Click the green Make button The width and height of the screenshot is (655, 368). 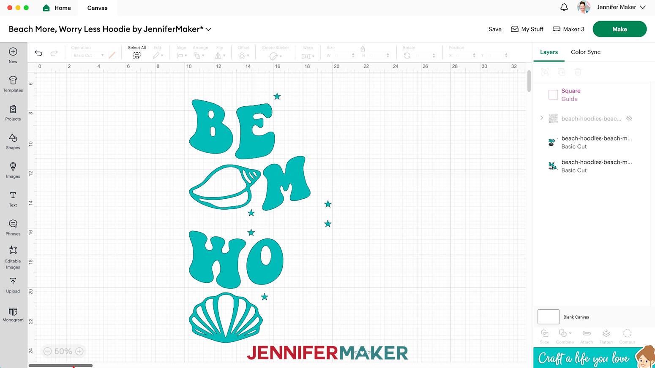click(620, 29)
